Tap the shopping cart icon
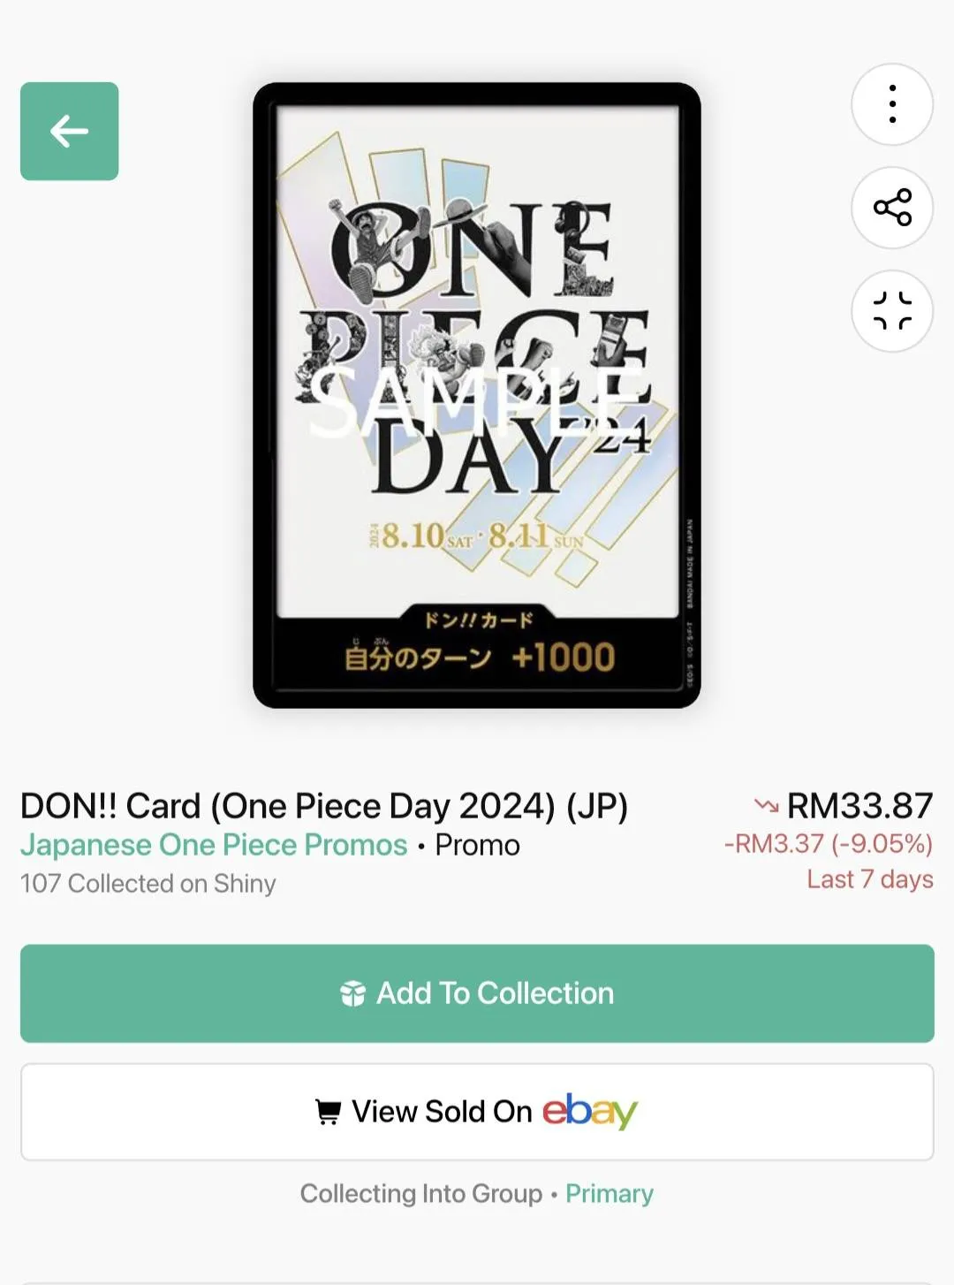The width and height of the screenshot is (954, 1285). [328, 1112]
